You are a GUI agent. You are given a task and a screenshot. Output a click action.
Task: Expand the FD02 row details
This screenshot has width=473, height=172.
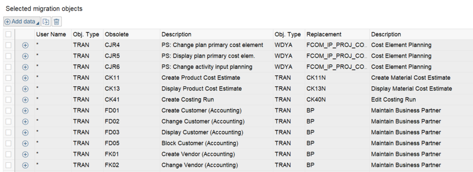click(x=25, y=121)
